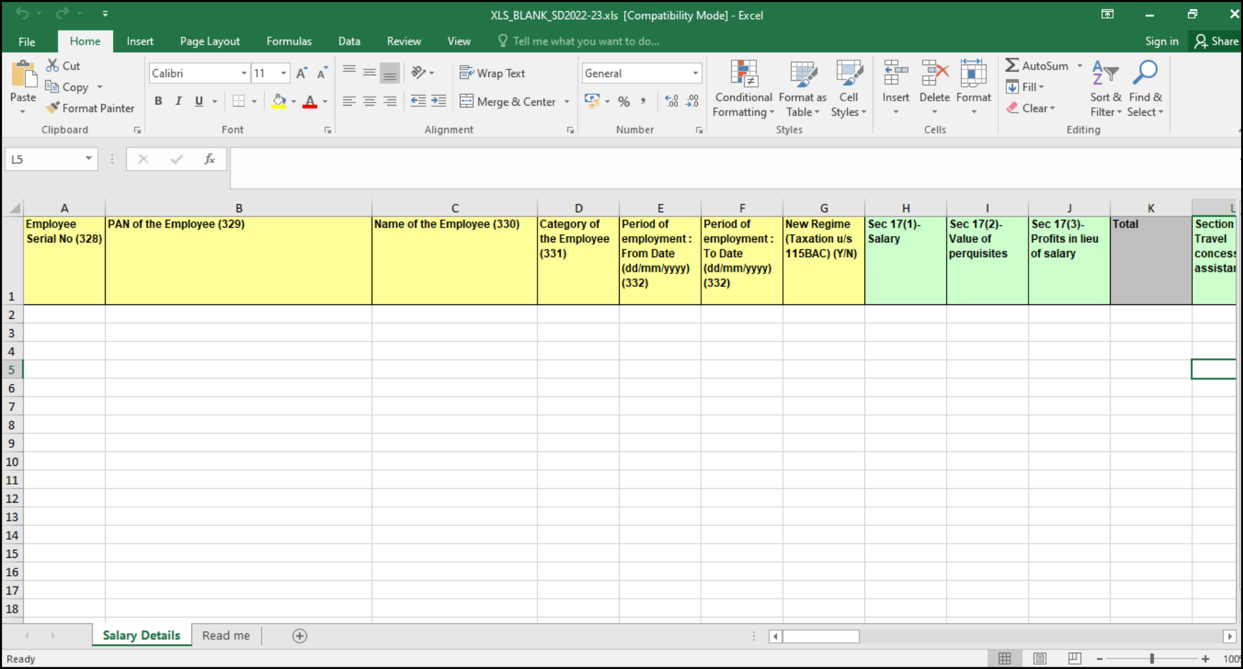Image resolution: width=1243 pixels, height=669 pixels.
Task: Click the Increase Font Size icon
Action: click(301, 73)
